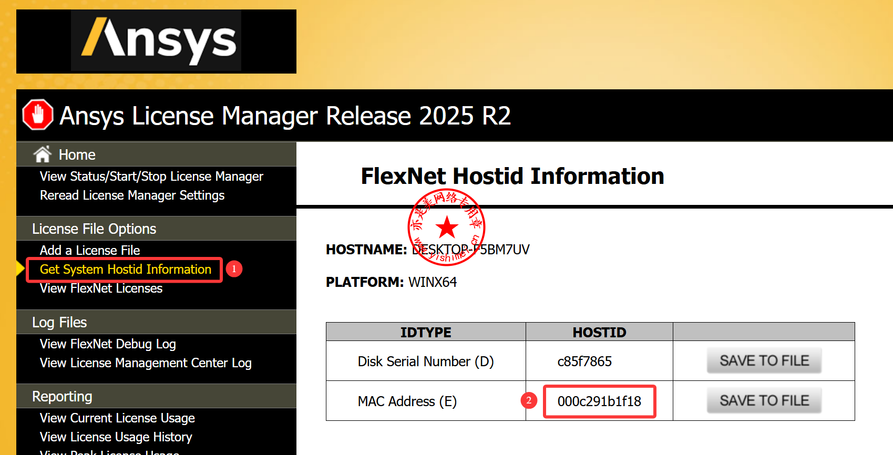Click the yellow arrow beside Get System Hostid
This screenshot has width=893, height=455.
tap(20, 268)
